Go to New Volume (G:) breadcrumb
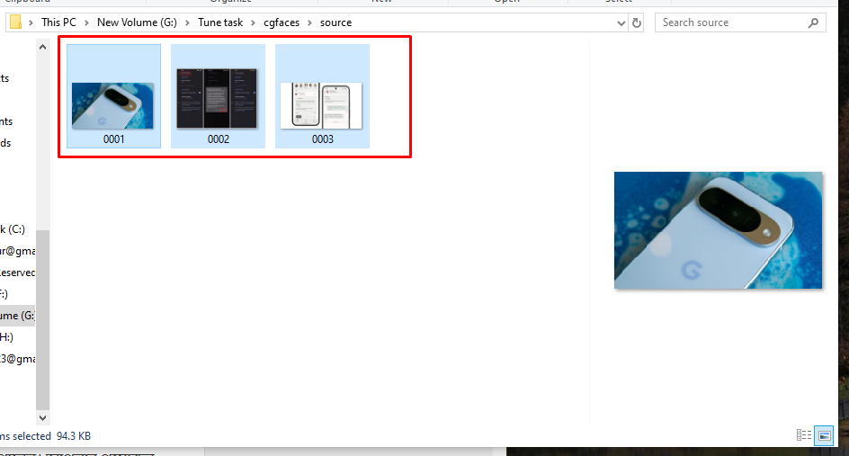The image size is (849, 456). click(137, 22)
